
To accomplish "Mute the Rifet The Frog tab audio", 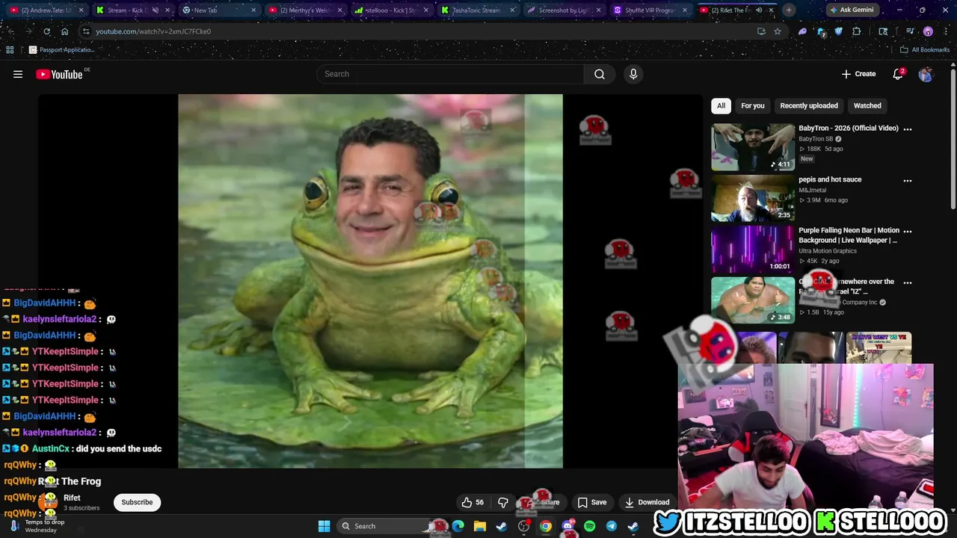I will click(x=759, y=10).
